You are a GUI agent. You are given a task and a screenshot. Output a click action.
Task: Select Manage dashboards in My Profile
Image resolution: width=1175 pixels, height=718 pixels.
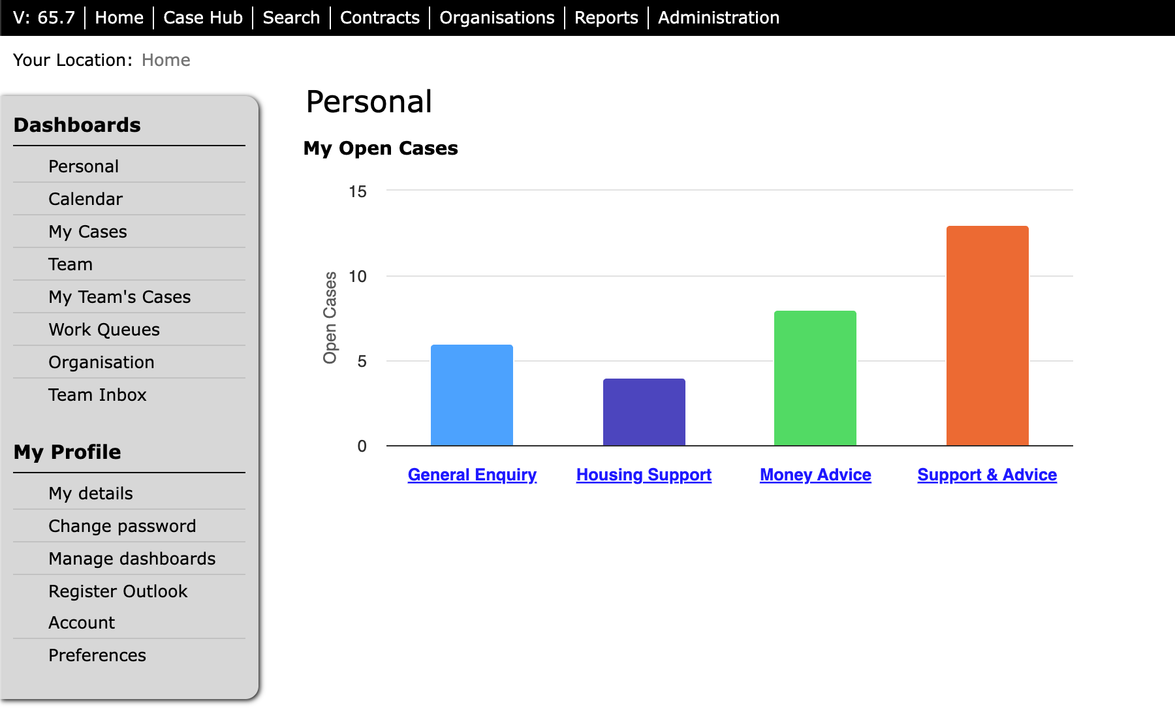tap(132, 559)
